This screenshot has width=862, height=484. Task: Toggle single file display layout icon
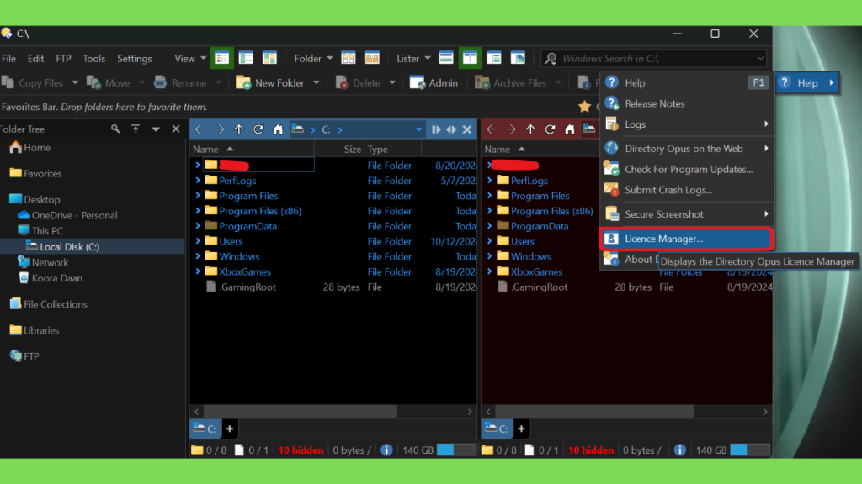point(446,58)
